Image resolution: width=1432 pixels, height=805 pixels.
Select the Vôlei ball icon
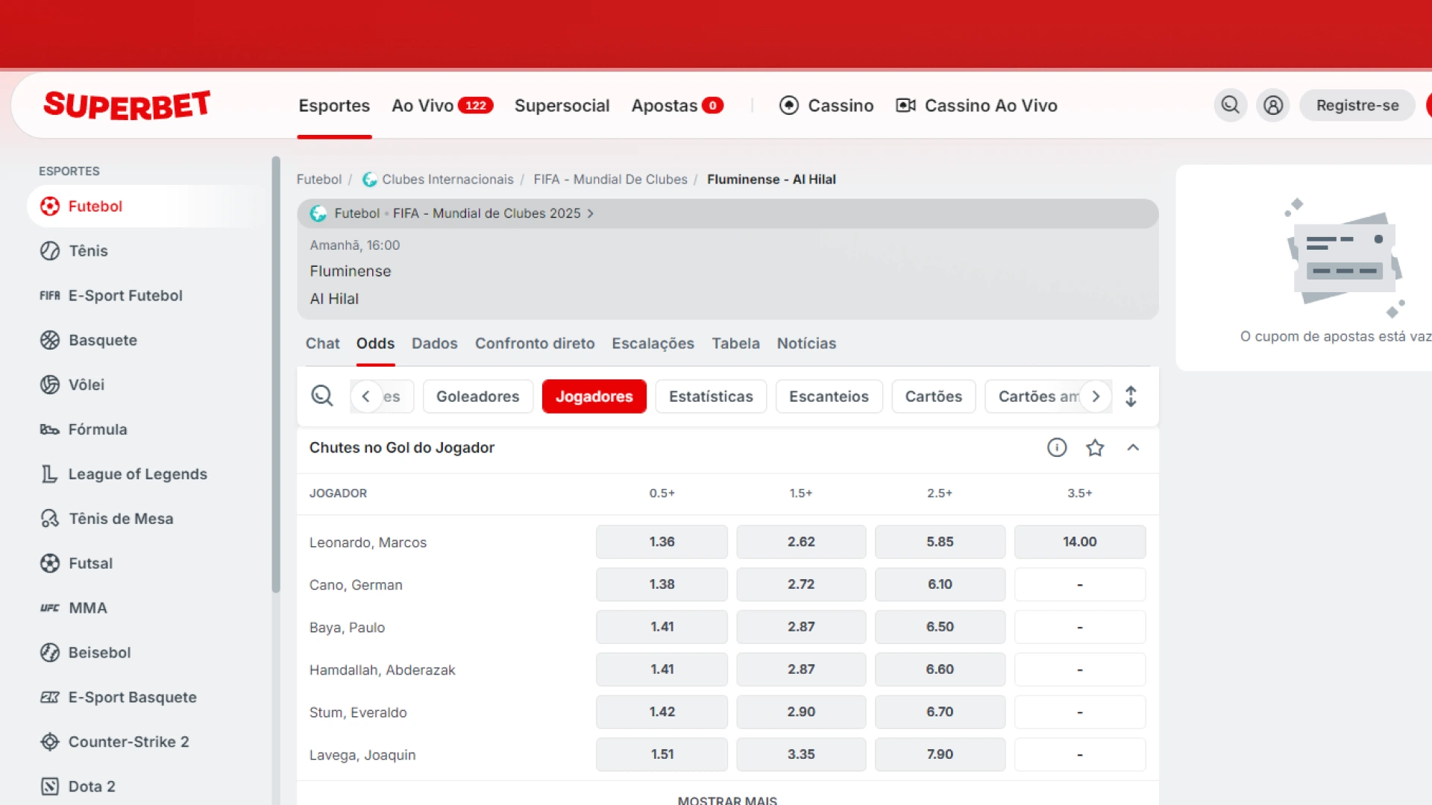(50, 385)
